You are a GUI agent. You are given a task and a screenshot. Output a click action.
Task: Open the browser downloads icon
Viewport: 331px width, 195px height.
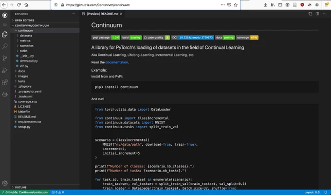[x=265, y=5]
